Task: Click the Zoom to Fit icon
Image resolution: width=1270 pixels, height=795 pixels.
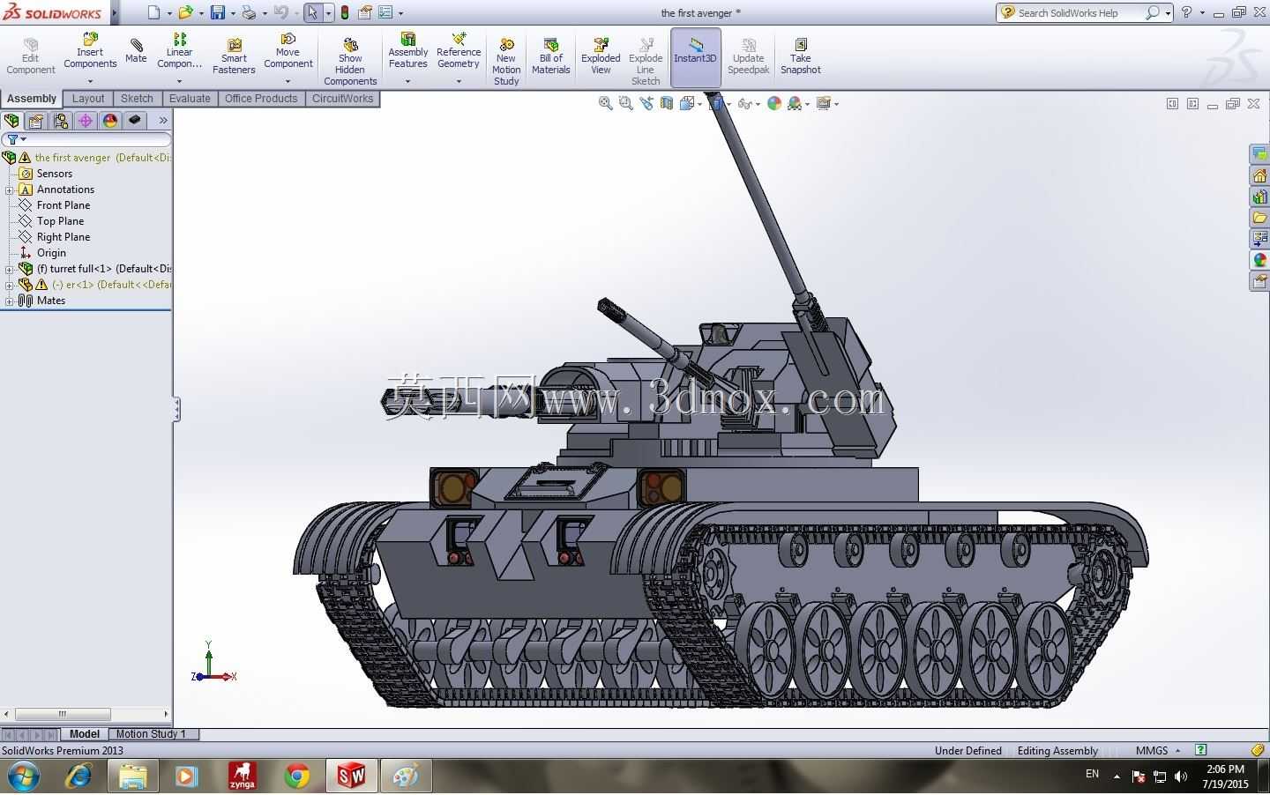Action: point(605,103)
